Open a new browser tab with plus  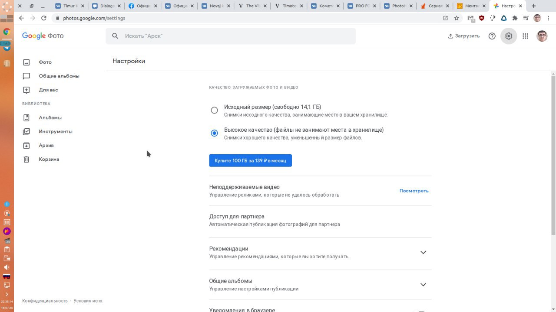point(534,6)
